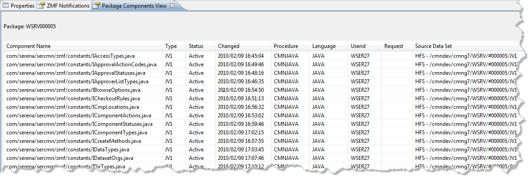Select the IApproverListTypes.java component row

(261, 81)
